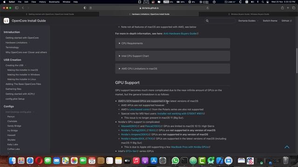Reload the page with the refresh icon
This screenshot has width=298, height=167.
click(207, 8)
